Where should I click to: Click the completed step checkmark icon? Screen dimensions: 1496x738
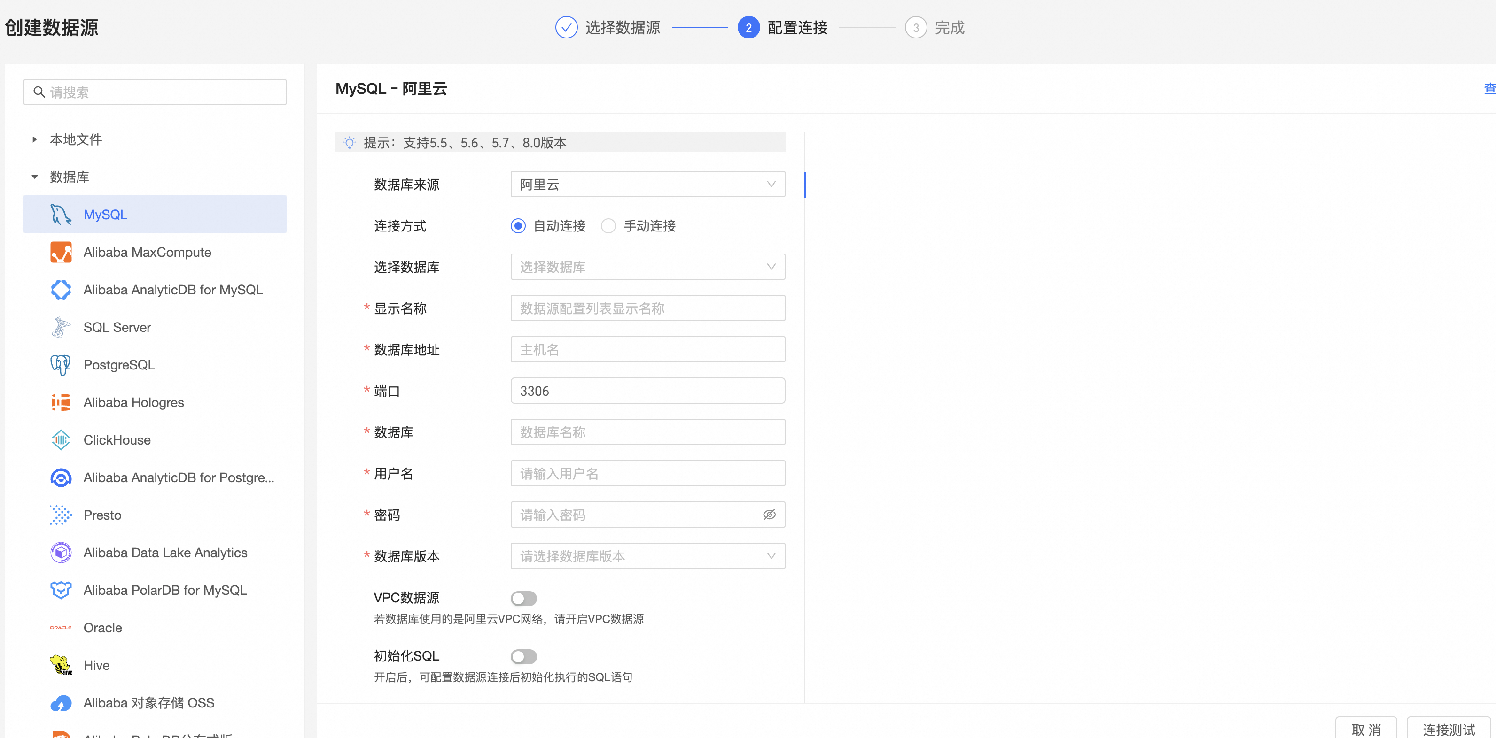click(x=566, y=27)
